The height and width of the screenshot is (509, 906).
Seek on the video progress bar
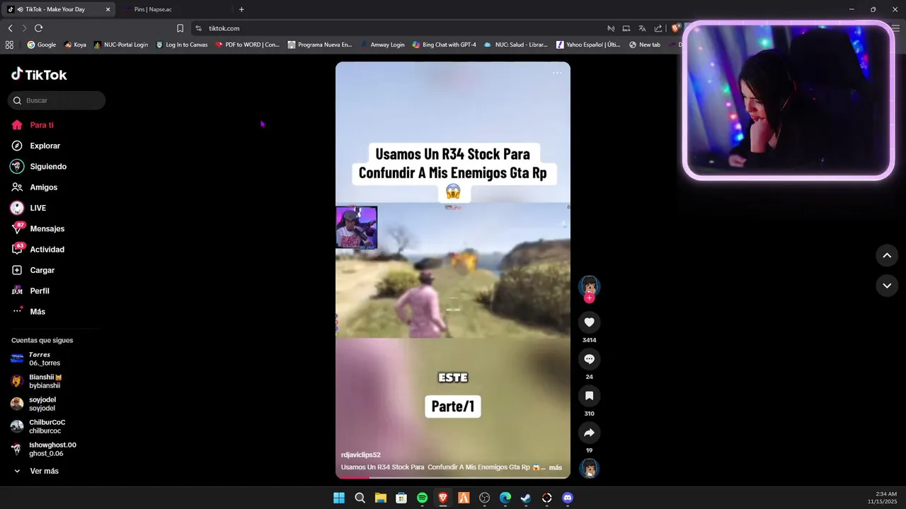[453, 477]
